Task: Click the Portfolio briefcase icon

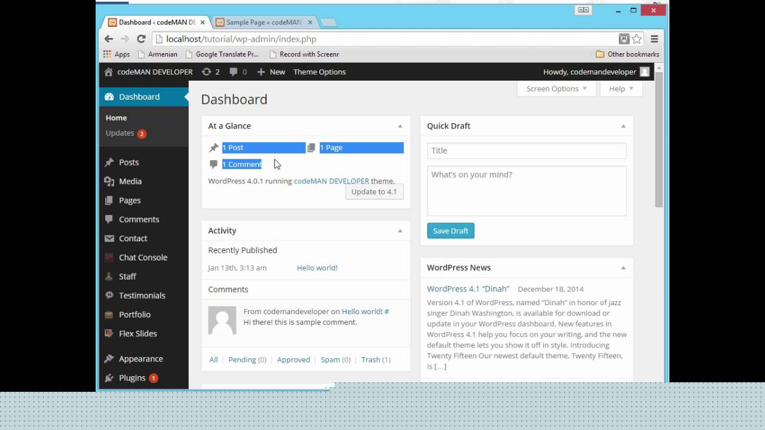Action: [109, 315]
